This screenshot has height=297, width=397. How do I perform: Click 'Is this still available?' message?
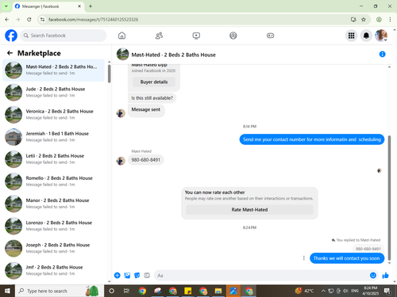pyautogui.click(x=152, y=98)
